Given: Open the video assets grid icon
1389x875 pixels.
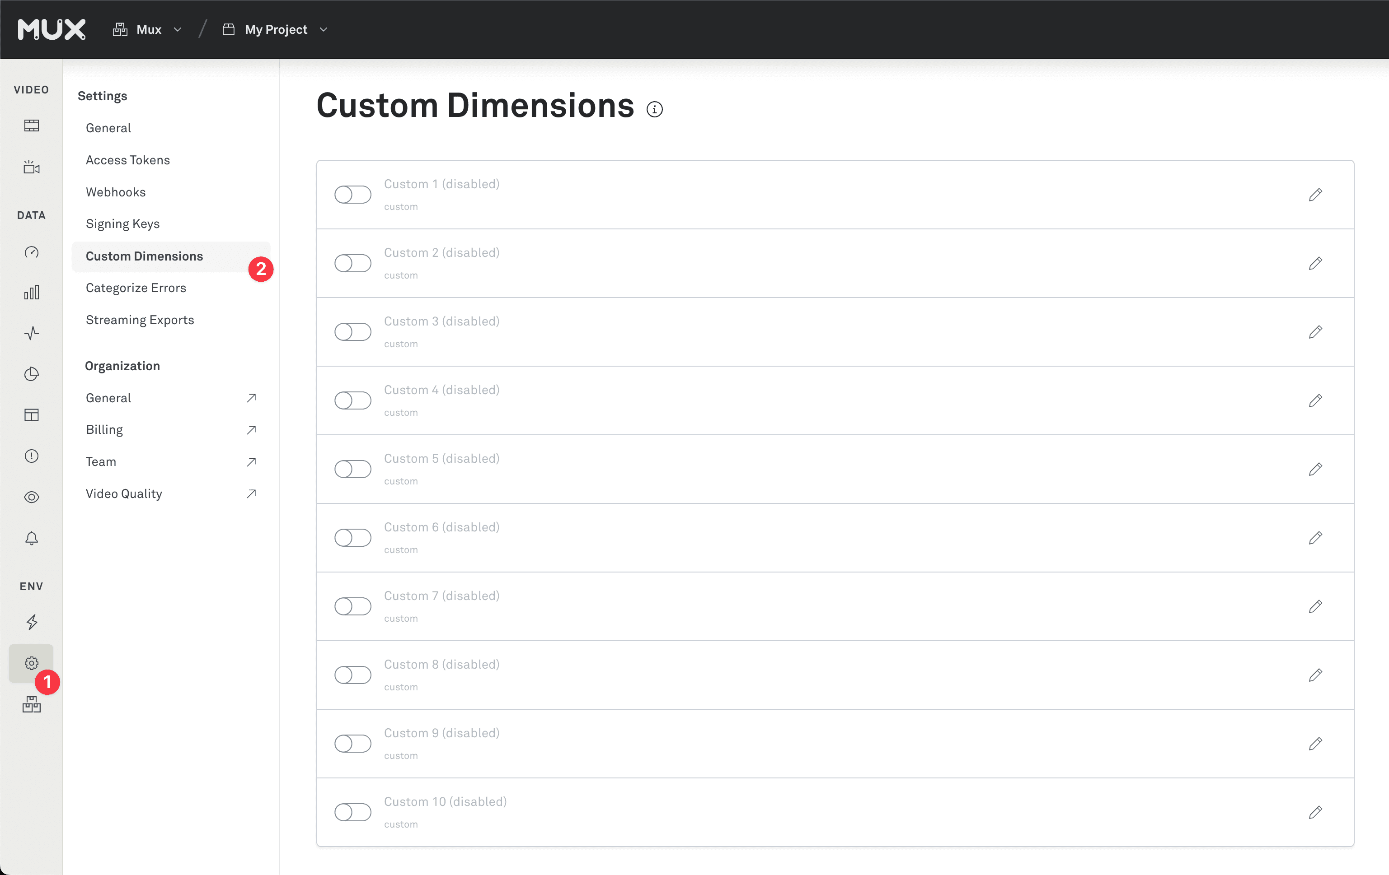Looking at the screenshot, I should 31,126.
